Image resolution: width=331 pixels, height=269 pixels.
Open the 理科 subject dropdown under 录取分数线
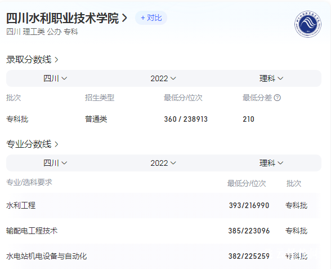click(x=271, y=78)
